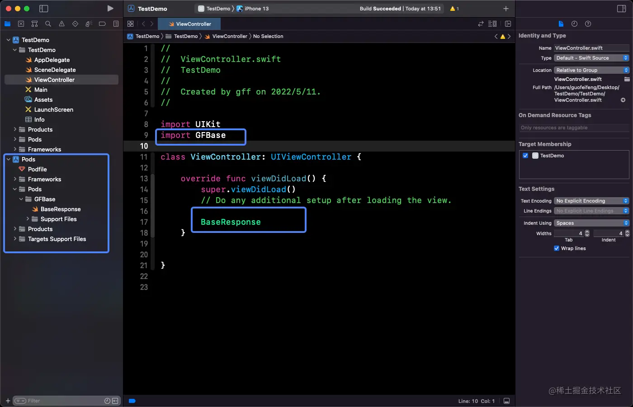Screen dimensions: 633x407
Task: Show the History inspector
Action: click(574, 24)
